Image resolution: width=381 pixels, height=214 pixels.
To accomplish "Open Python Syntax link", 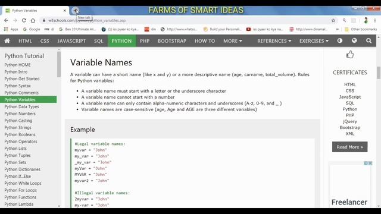I will click(x=17, y=86).
